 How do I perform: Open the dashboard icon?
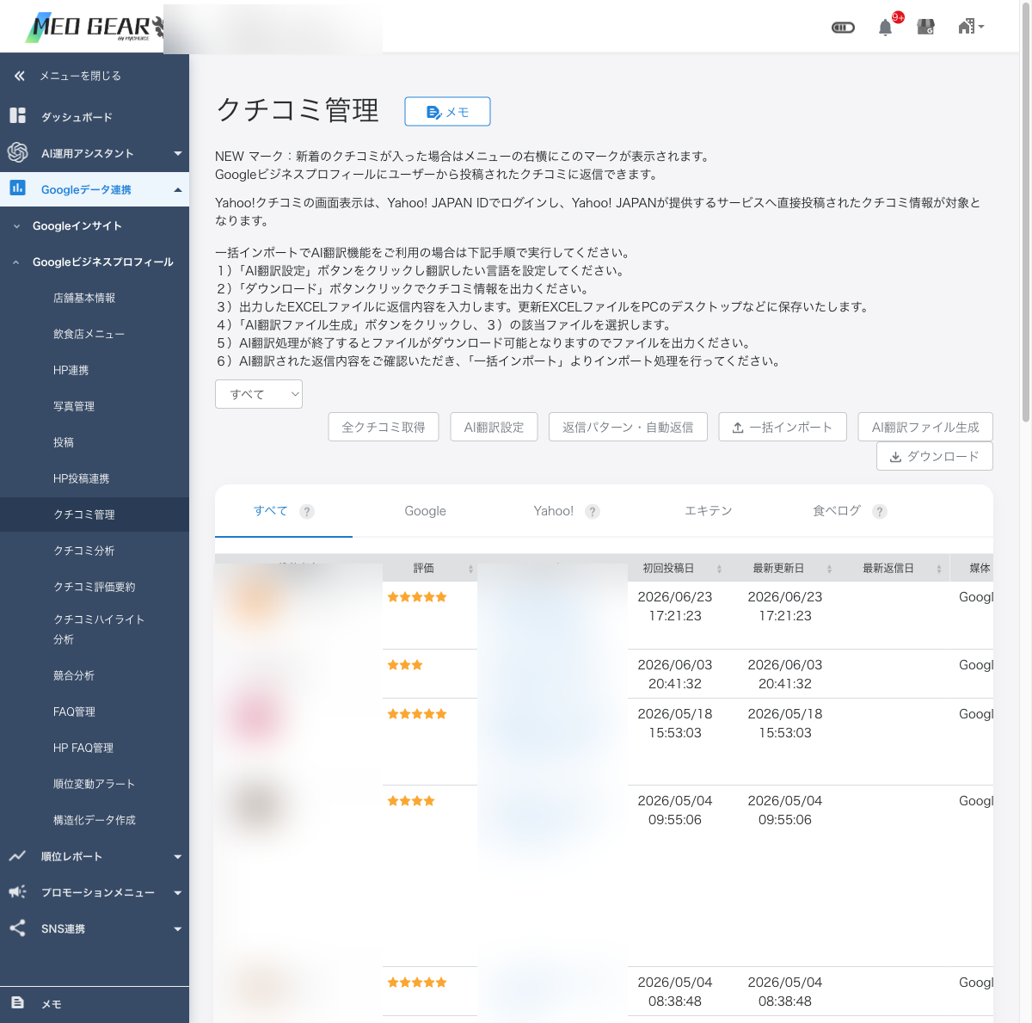pyautogui.click(x=17, y=115)
